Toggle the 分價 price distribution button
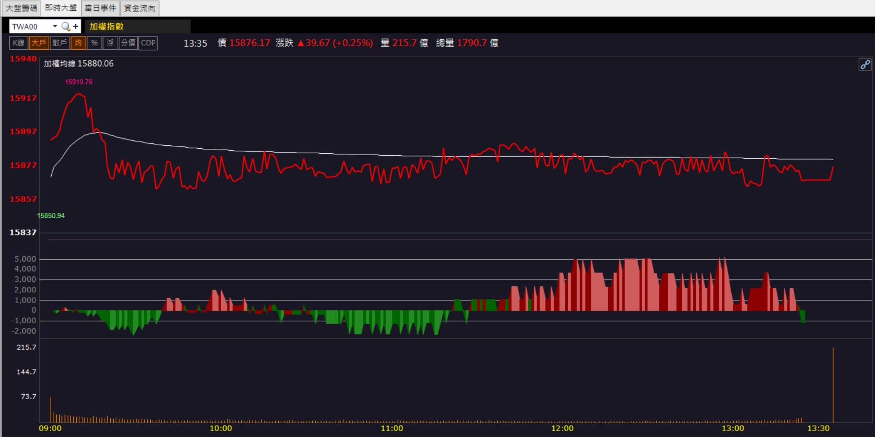The image size is (875, 437). pyautogui.click(x=128, y=43)
